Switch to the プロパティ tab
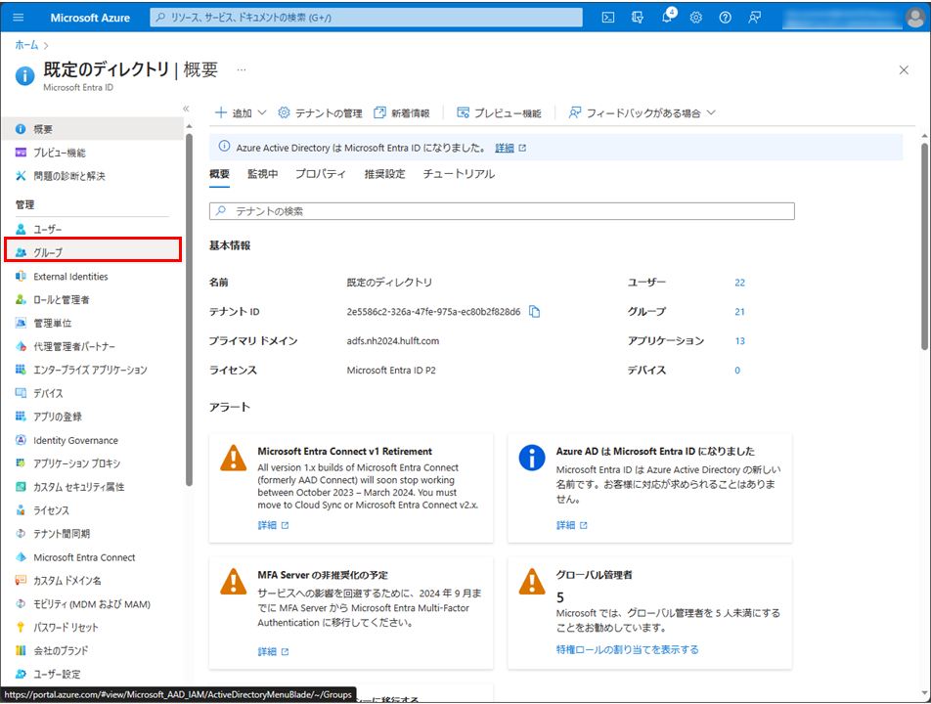The image size is (931, 704). (320, 174)
